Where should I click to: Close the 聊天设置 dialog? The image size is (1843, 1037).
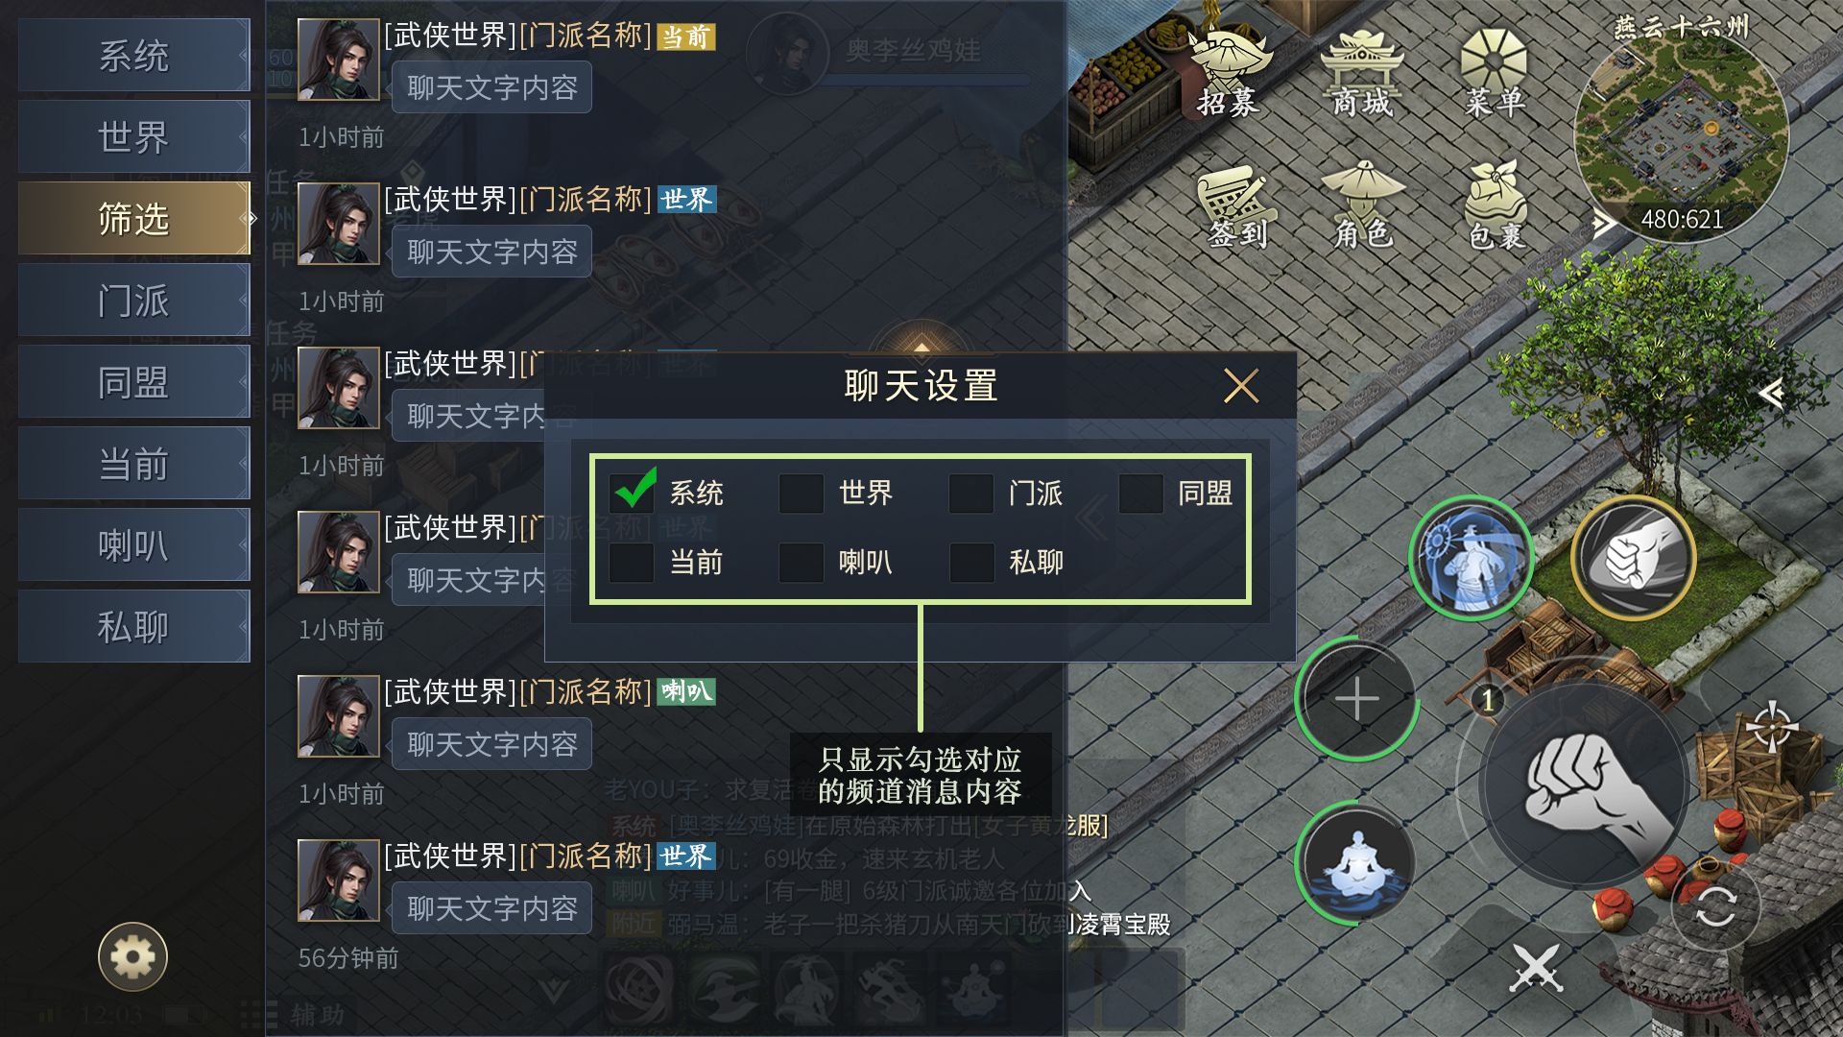point(1240,386)
